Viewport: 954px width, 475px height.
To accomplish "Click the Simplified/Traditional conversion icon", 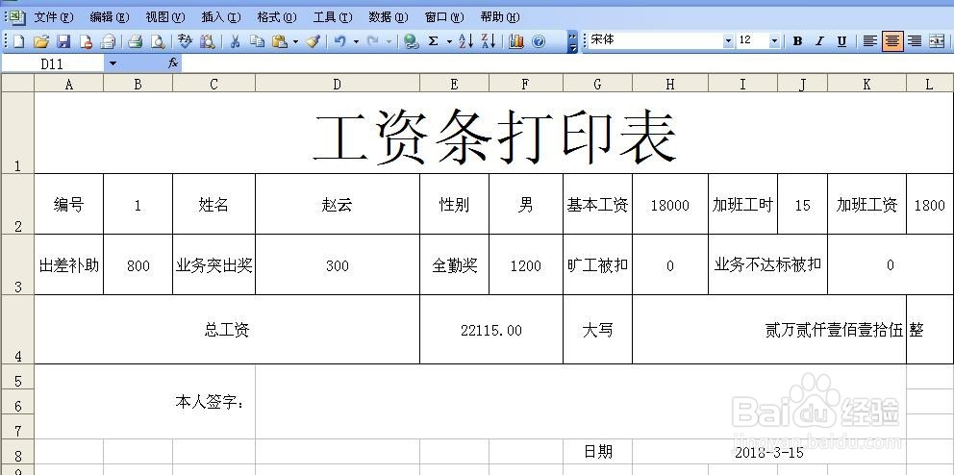I will point(185,41).
